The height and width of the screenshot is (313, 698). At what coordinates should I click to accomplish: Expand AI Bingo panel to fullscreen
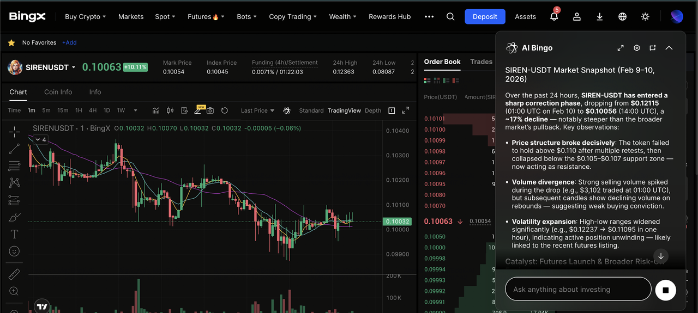point(621,48)
